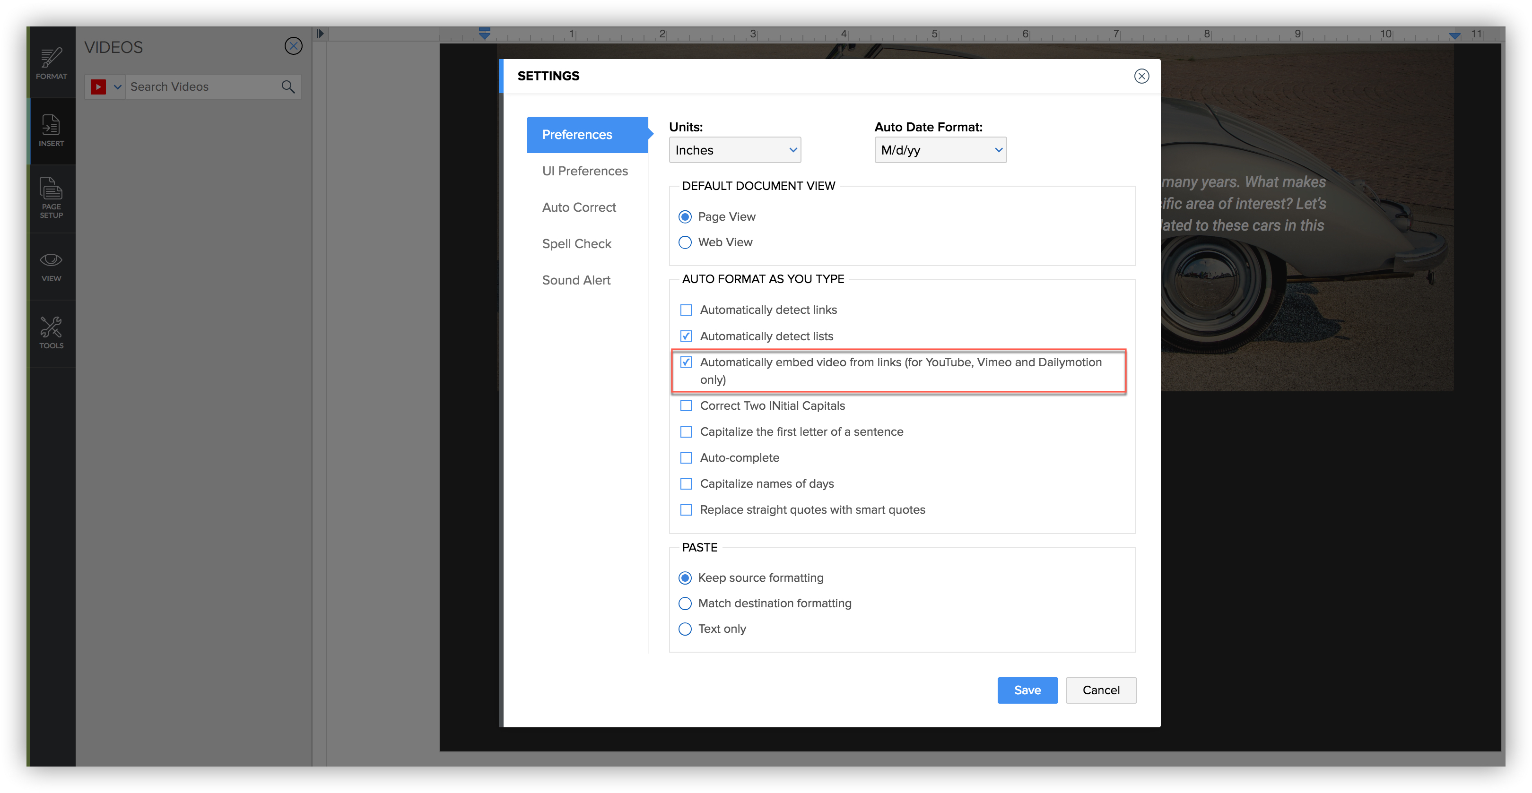Click the video search magnifier icon

pyautogui.click(x=288, y=87)
